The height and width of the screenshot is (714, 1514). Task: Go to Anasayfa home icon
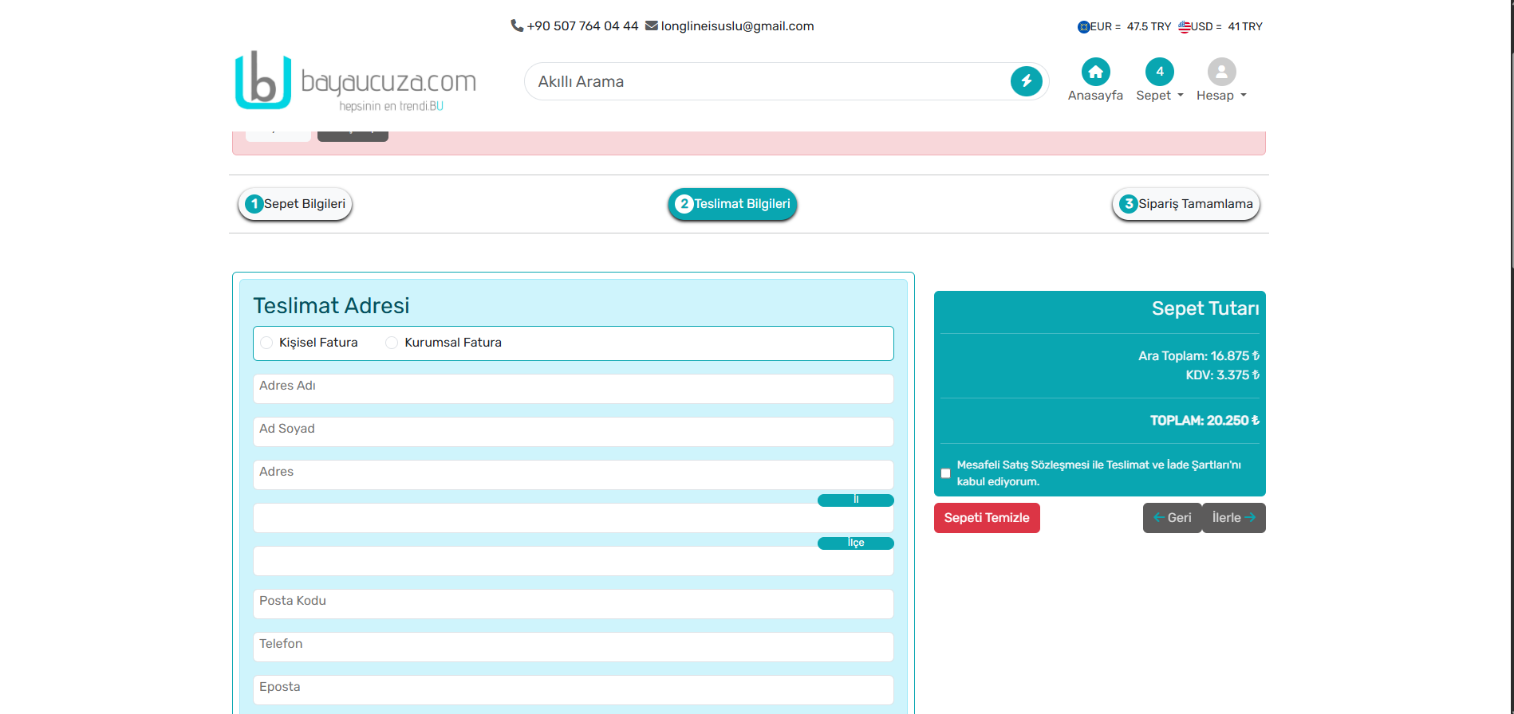tap(1095, 72)
